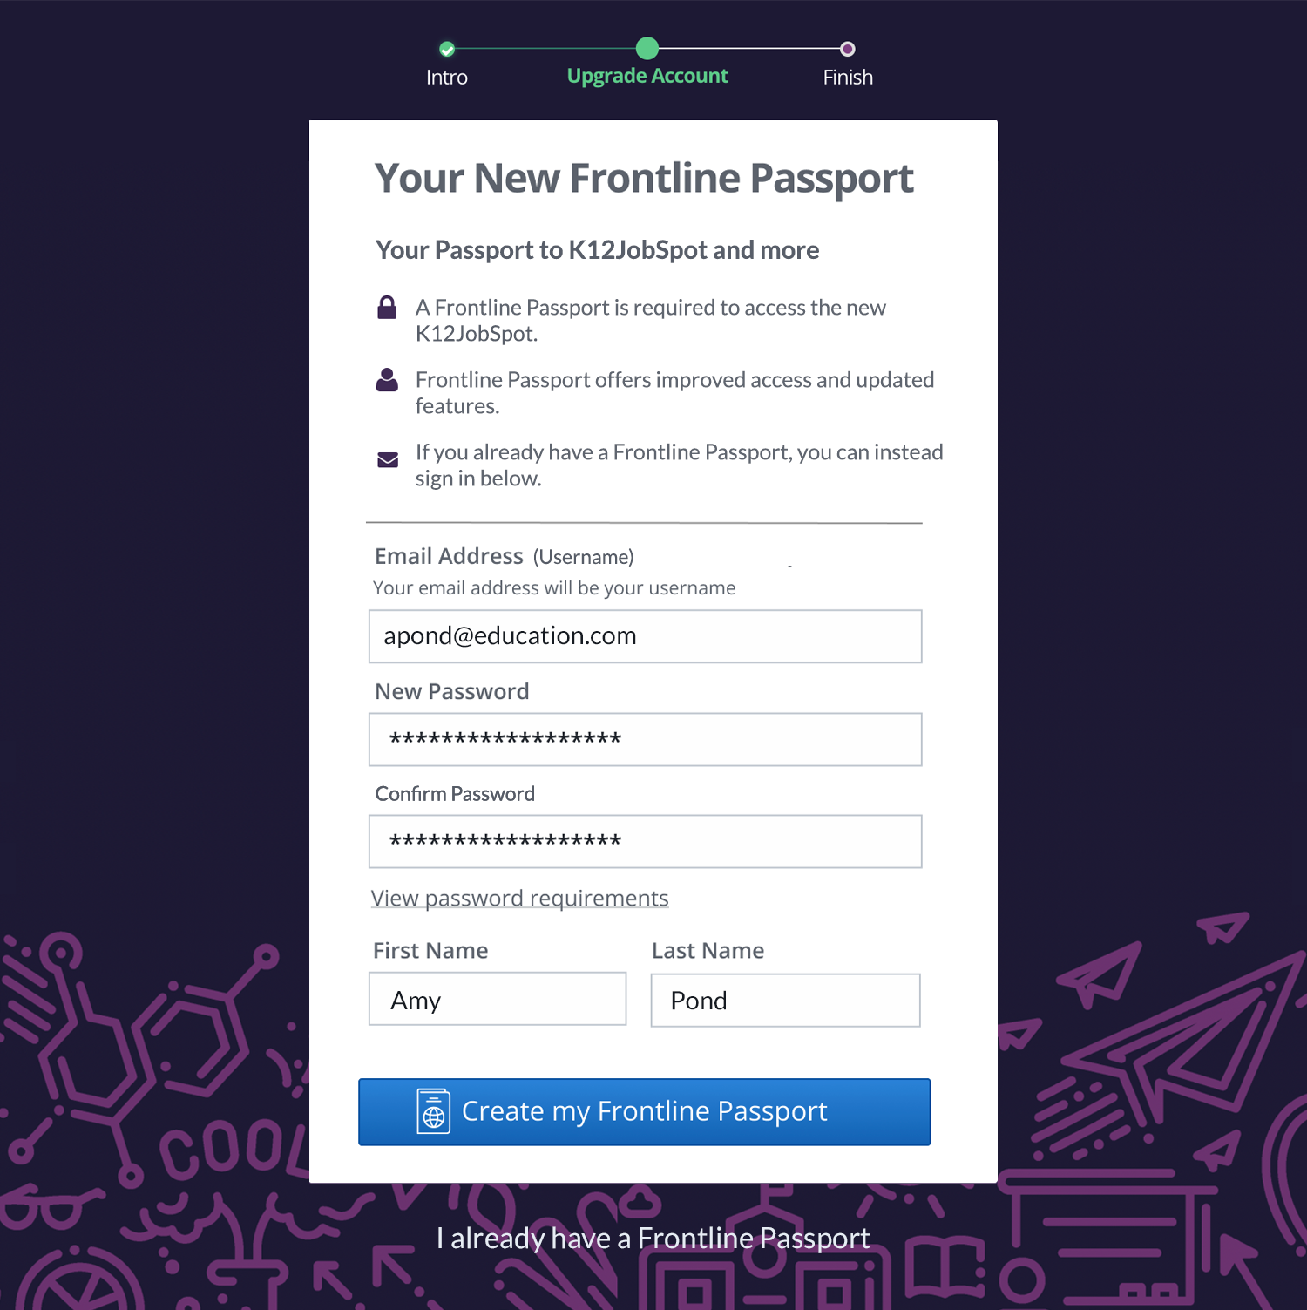Click the Last Name field showing Pond
The width and height of the screenshot is (1307, 1310).
(x=784, y=1000)
